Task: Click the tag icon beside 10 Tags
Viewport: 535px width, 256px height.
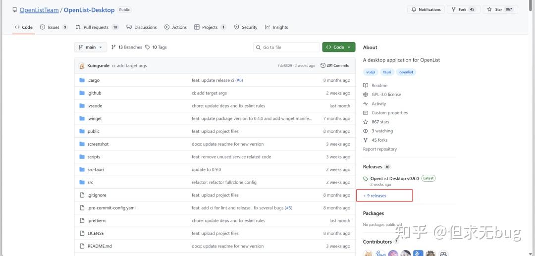Action: pyautogui.click(x=148, y=48)
